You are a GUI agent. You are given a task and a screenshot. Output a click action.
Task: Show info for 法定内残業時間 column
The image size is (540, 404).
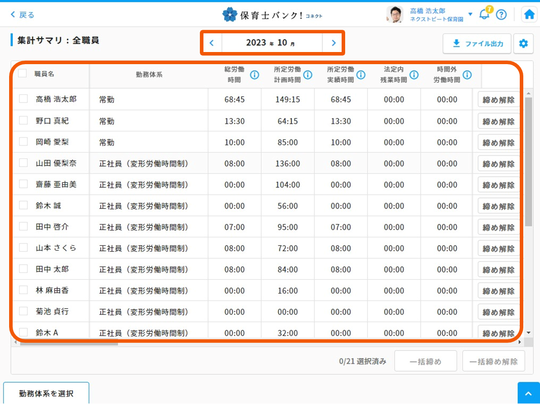coord(414,75)
